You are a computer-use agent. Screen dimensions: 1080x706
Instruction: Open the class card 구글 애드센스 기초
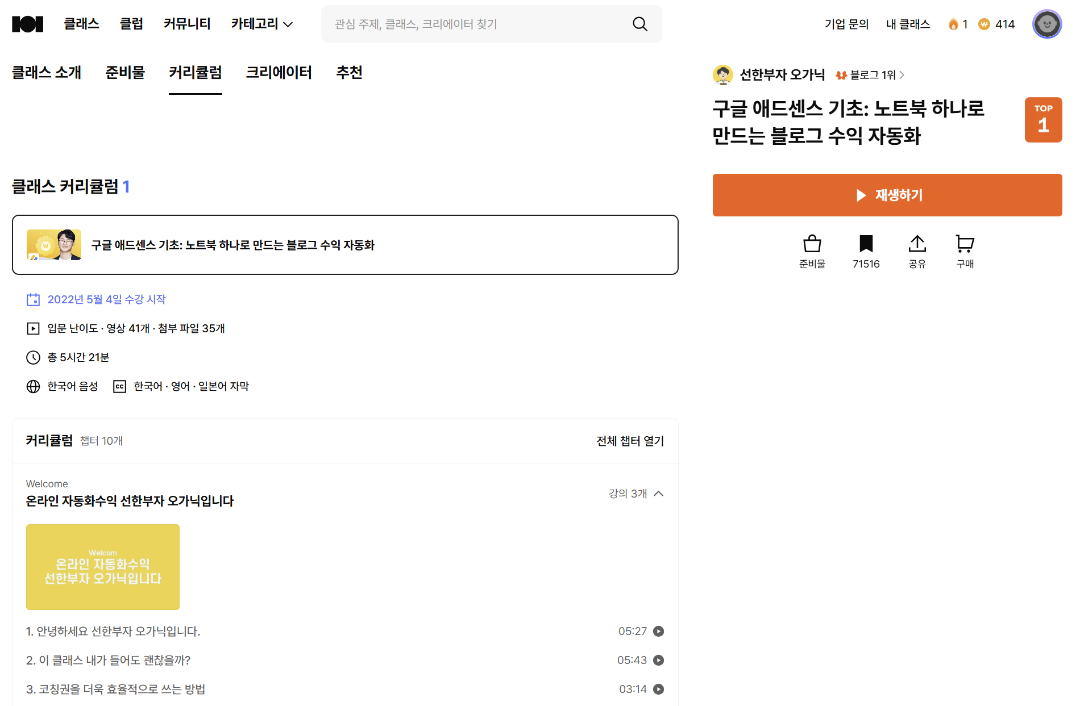point(345,245)
